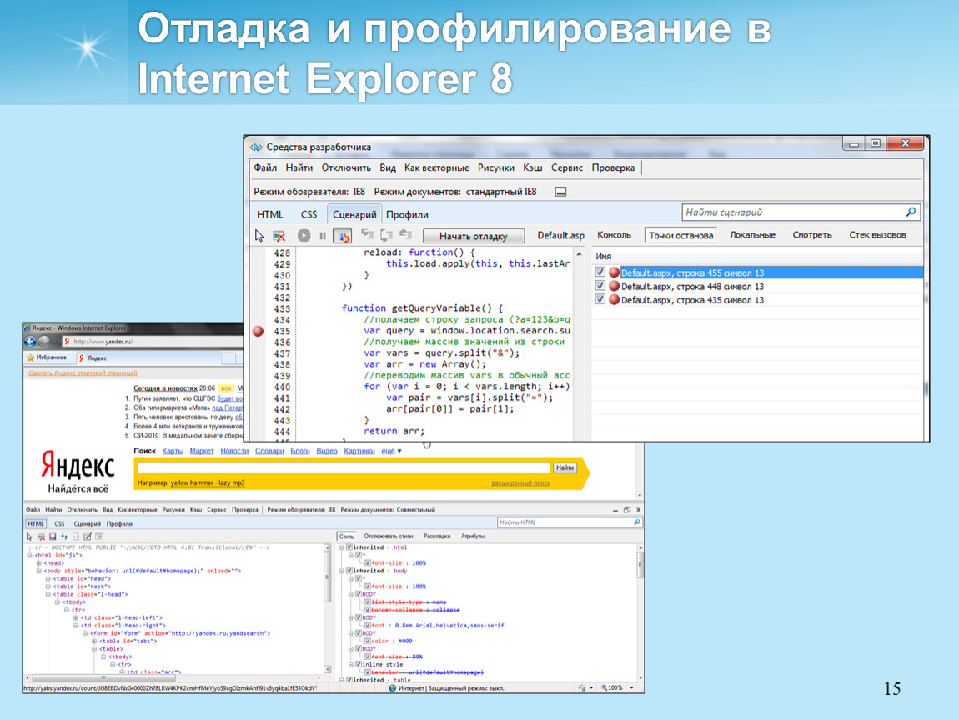The height and width of the screenshot is (720, 959).
Task: Collapse the <table class="l-head"> node
Action: pos(48,594)
